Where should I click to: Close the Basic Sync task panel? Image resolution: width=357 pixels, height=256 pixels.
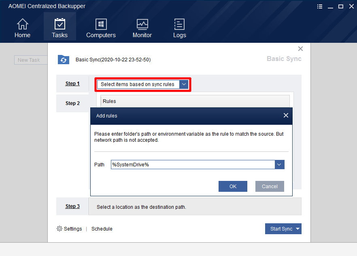[x=300, y=48]
